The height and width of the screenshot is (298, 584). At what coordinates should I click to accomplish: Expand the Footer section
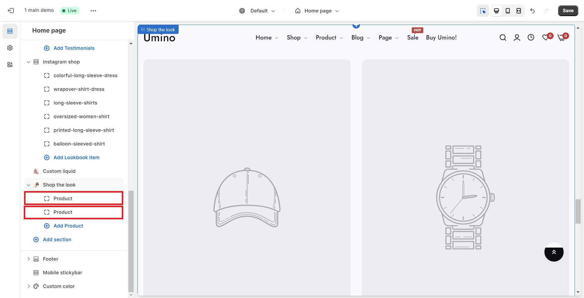pos(29,259)
